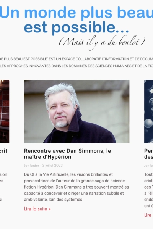Click "Lire la suite »" under Dan Simmons article
153x229 pixels.
[37, 209]
